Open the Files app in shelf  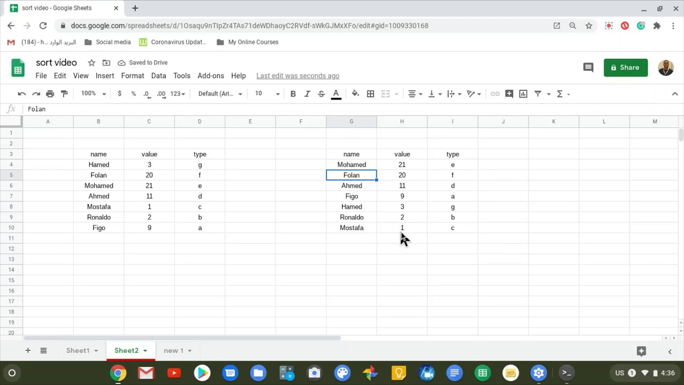click(258, 373)
